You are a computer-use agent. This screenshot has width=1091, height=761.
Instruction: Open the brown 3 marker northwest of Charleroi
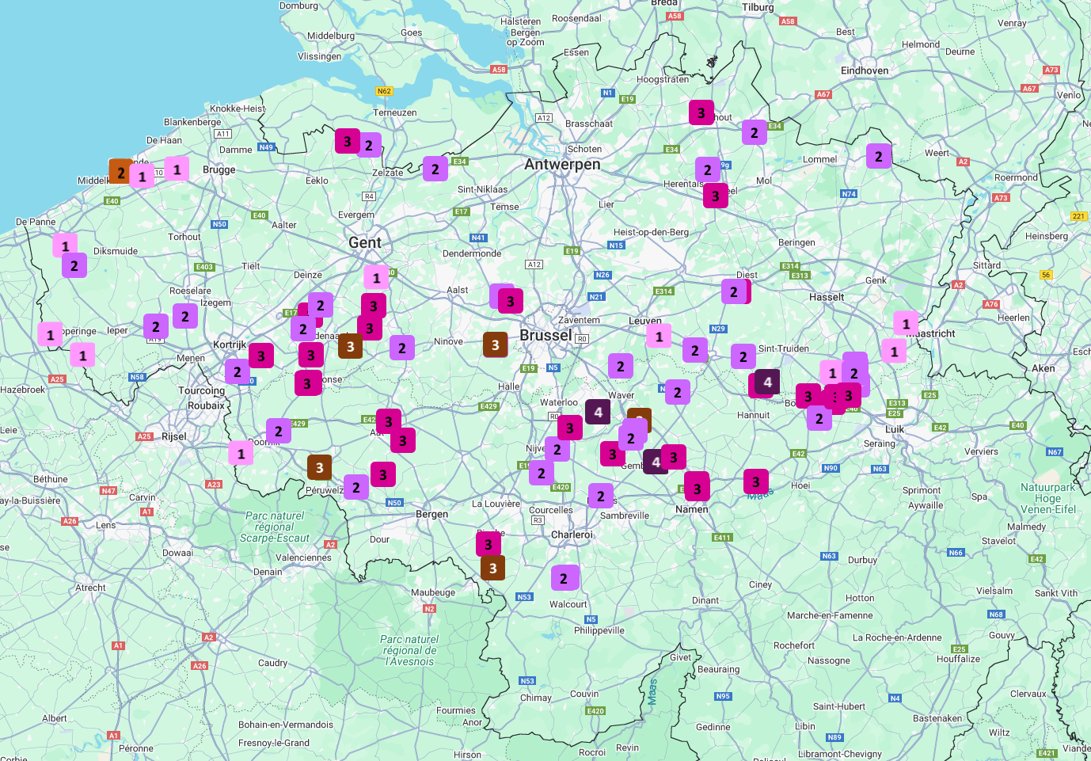pos(492,568)
